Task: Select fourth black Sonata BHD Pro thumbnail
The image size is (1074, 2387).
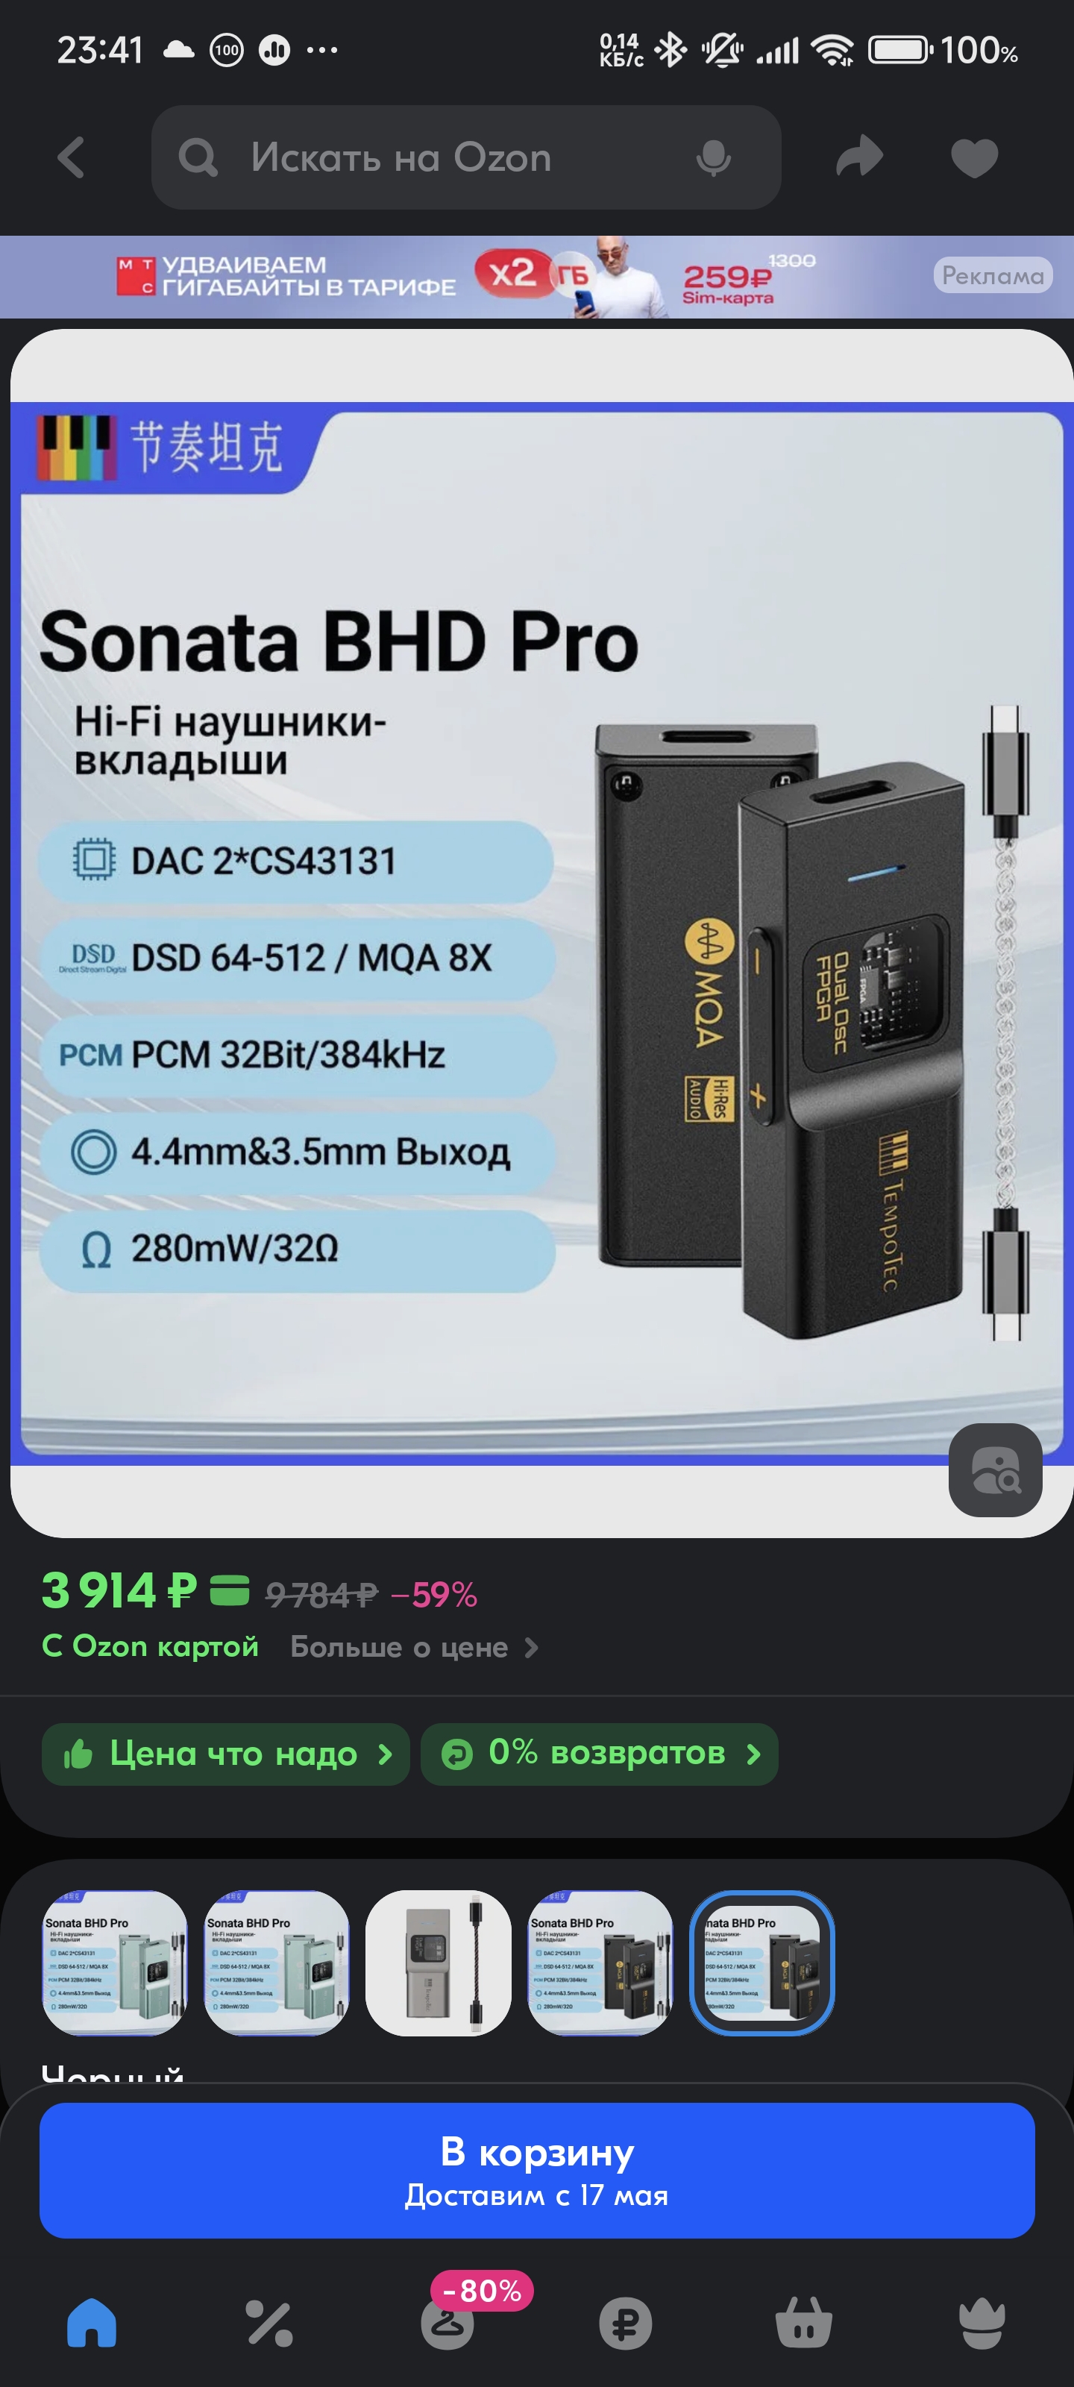Action: [600, 1963]
